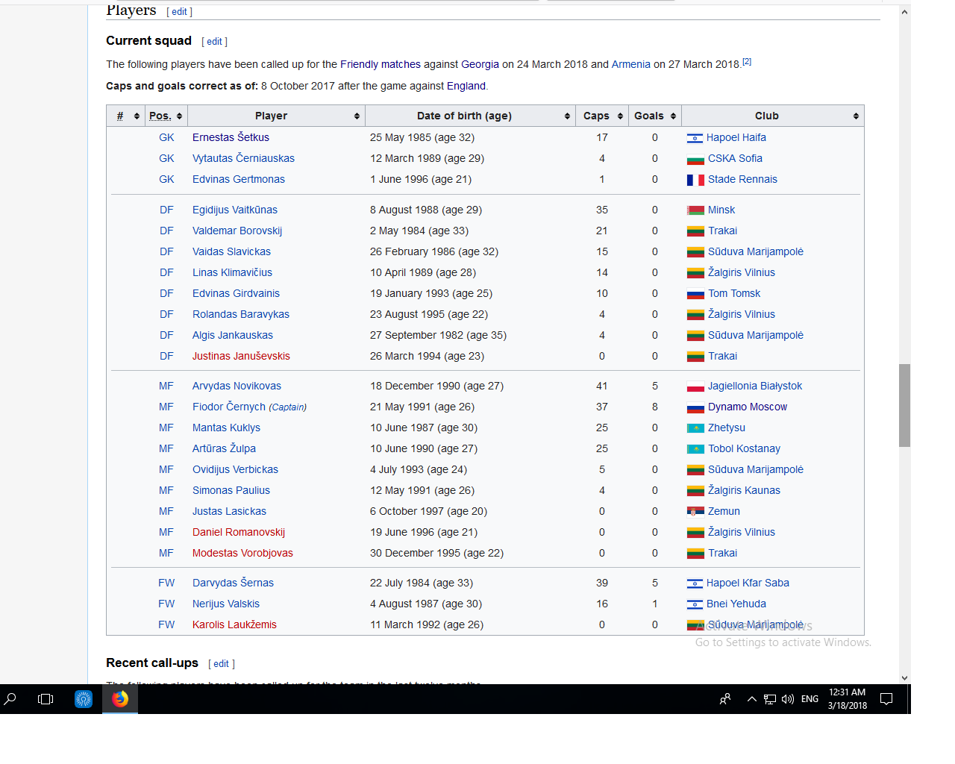This screenshot has width=955, height=764.
Task: Click the Russia flag beside Tom Tomsk
Action: point(695,294)
